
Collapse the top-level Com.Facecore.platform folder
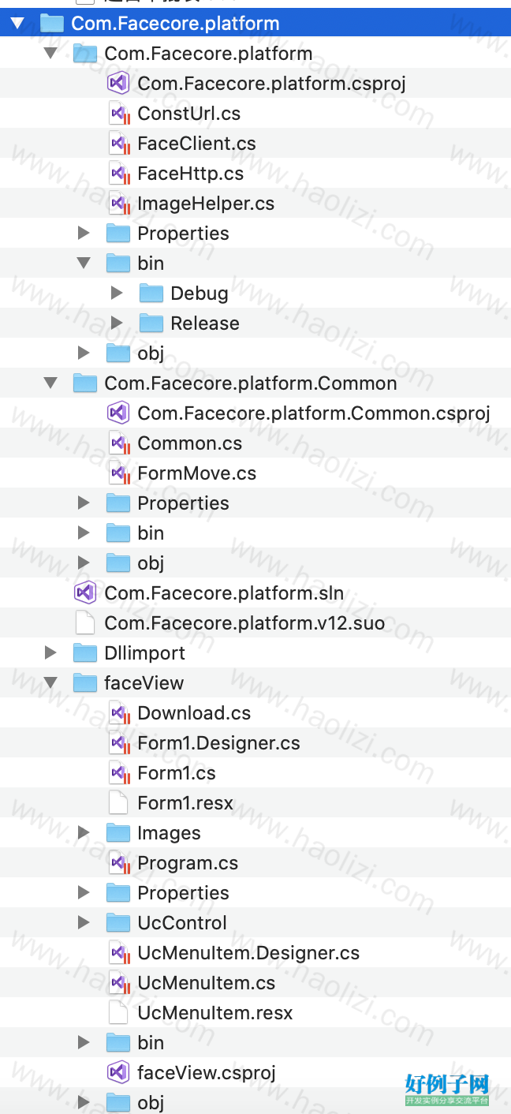pyautogui.click(x=17, y=24)
